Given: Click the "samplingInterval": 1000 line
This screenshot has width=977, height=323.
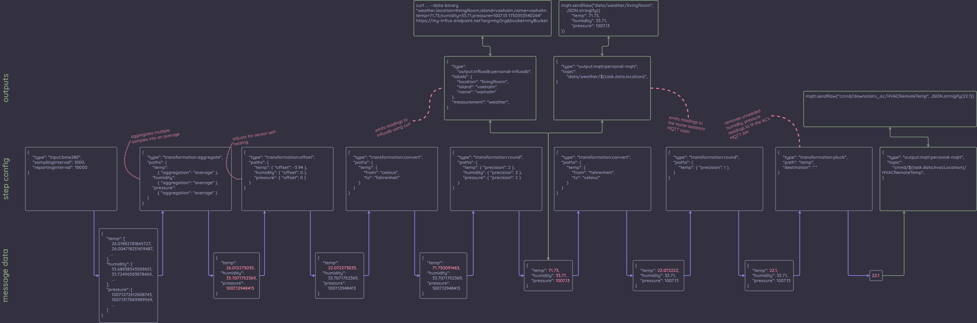Looking at the screenshot, I should (x=59, y=162).
